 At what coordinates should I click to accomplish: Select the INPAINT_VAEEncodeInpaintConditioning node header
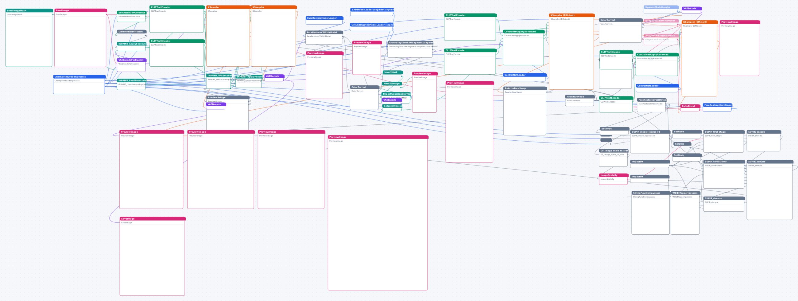click(x=219, y=76)
